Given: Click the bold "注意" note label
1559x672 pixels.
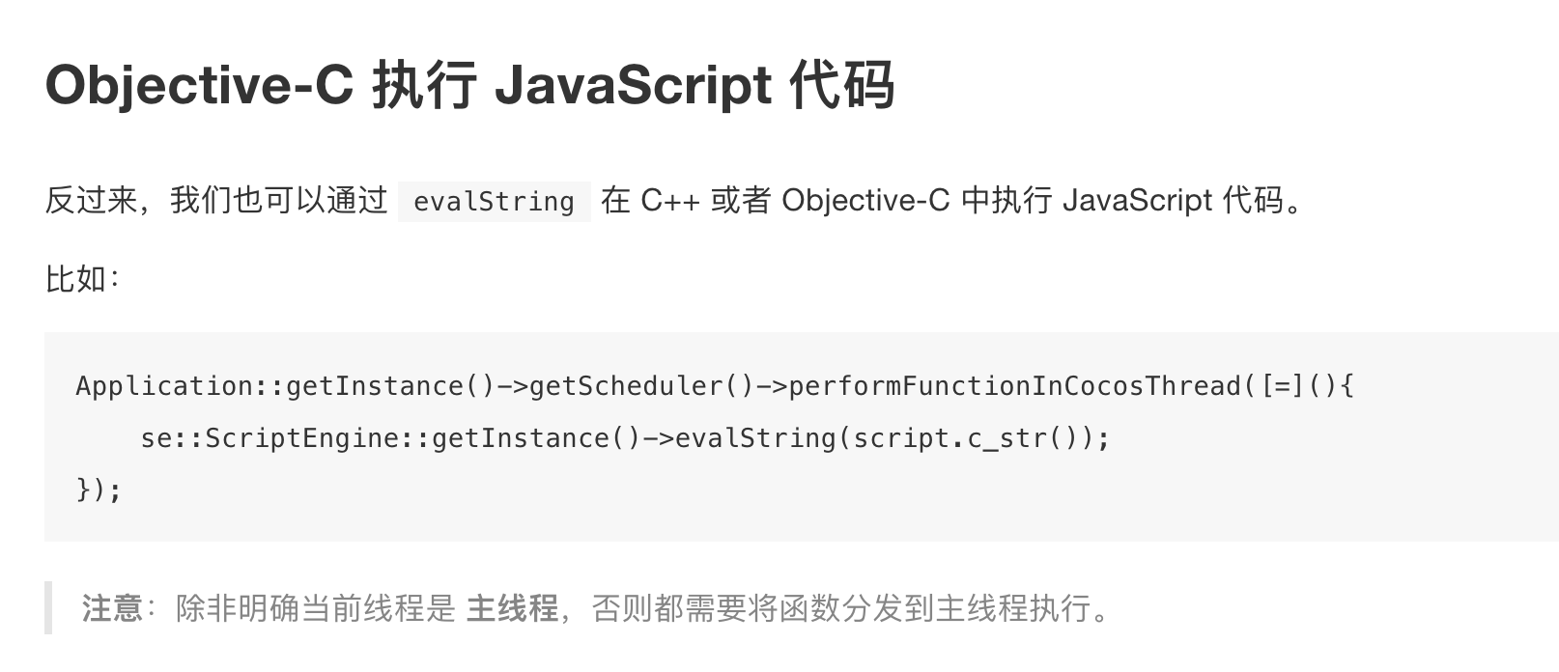Looking at the screenshot, I should [112, 608].
